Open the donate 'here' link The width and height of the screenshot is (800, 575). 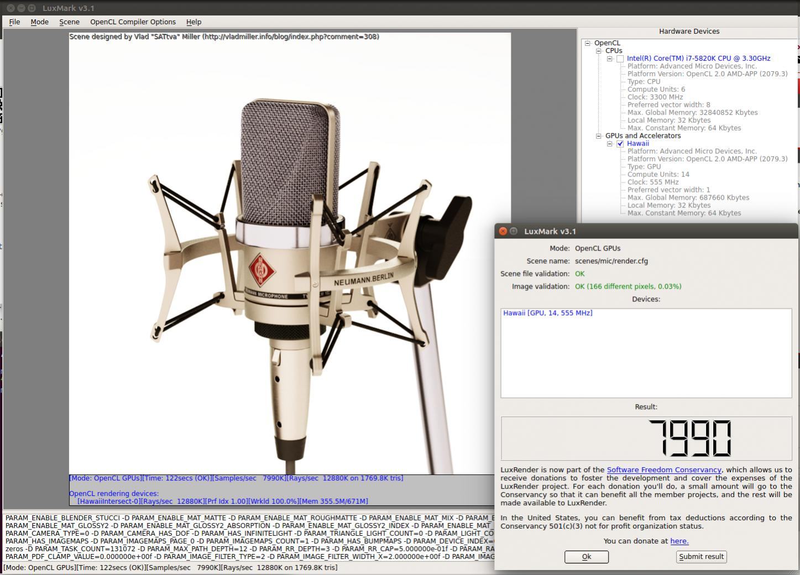[x=679, y=541]
